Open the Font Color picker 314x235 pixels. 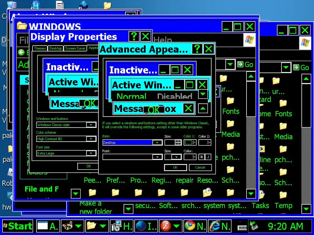point(190,157)
